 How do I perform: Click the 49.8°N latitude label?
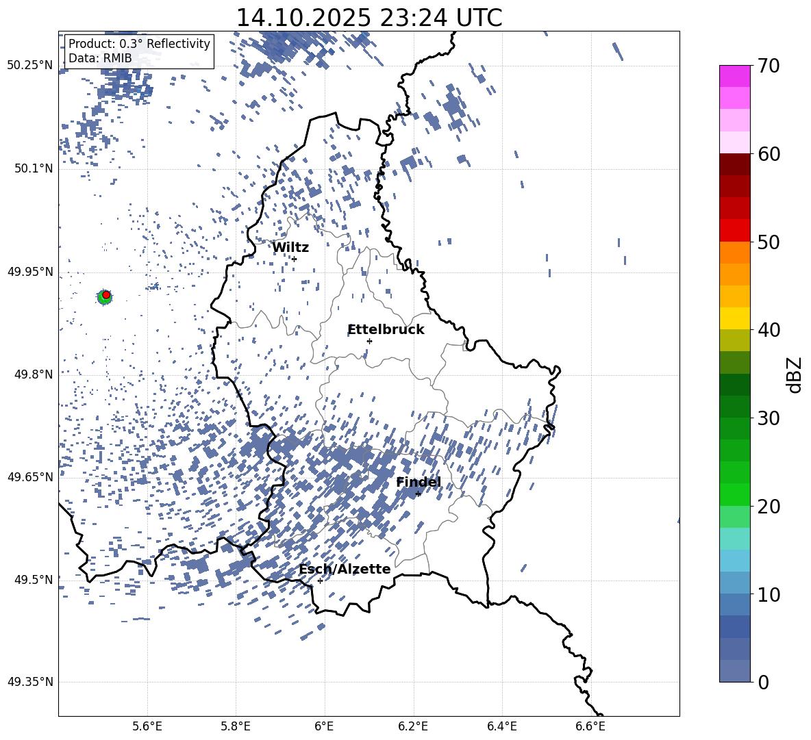click(34, 374)
